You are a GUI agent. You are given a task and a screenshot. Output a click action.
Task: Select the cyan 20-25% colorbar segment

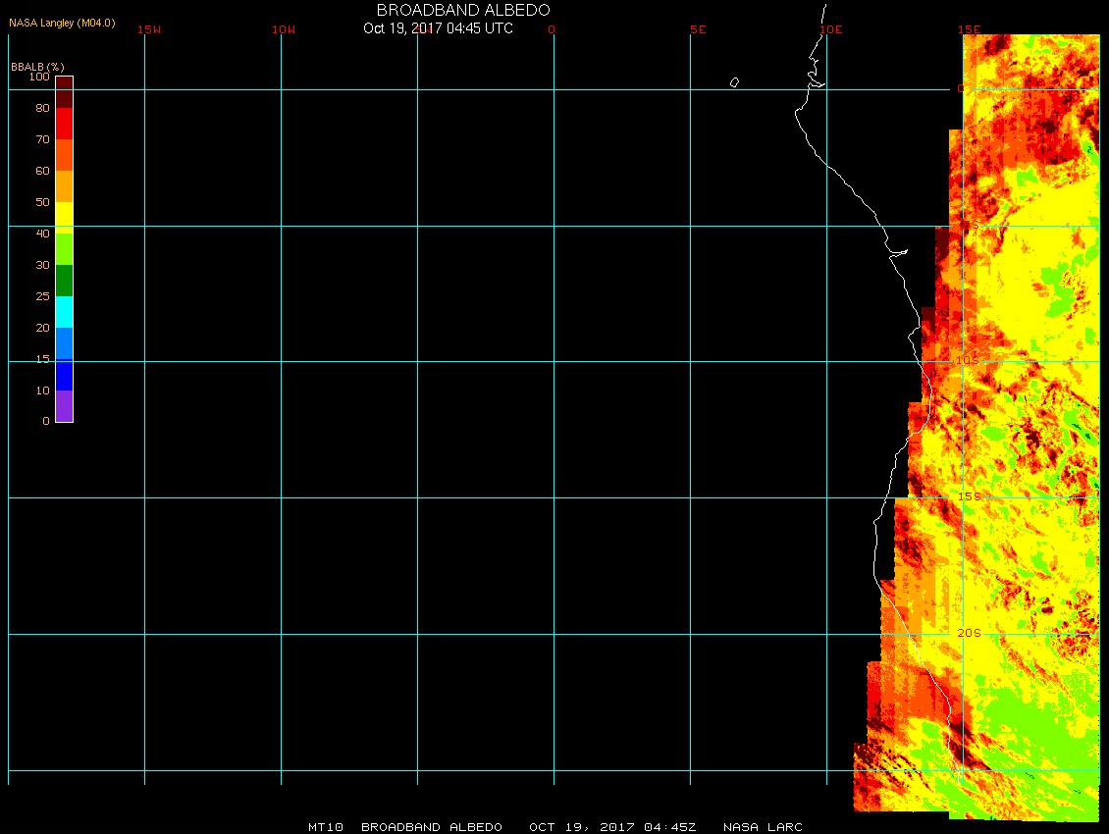64,312
